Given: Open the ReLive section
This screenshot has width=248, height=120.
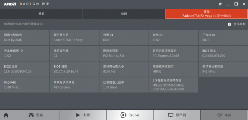Looking at the screenshot, I should [130, 115].
